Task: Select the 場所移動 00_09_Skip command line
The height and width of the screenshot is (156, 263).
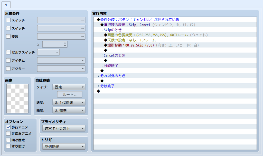Action: pos(175,45)
